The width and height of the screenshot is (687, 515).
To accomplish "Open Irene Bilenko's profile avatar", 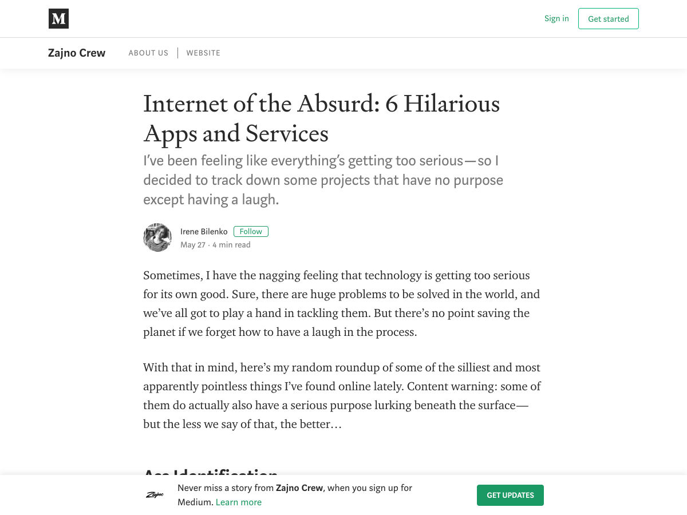I will pos(157,237).
